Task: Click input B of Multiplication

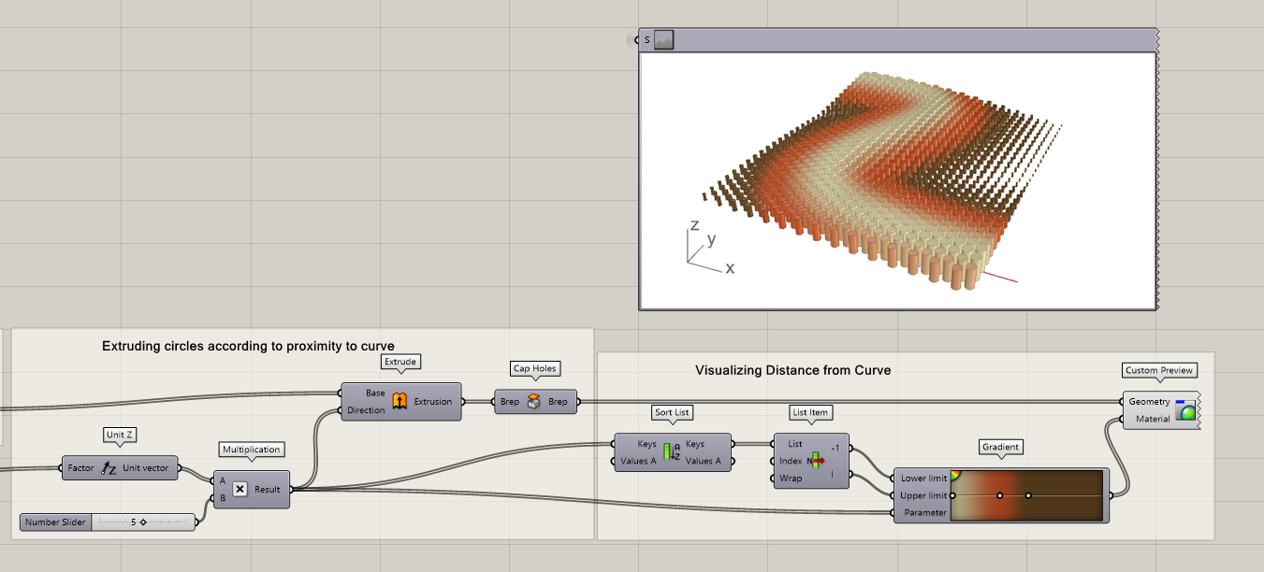Action: (223, 497)
